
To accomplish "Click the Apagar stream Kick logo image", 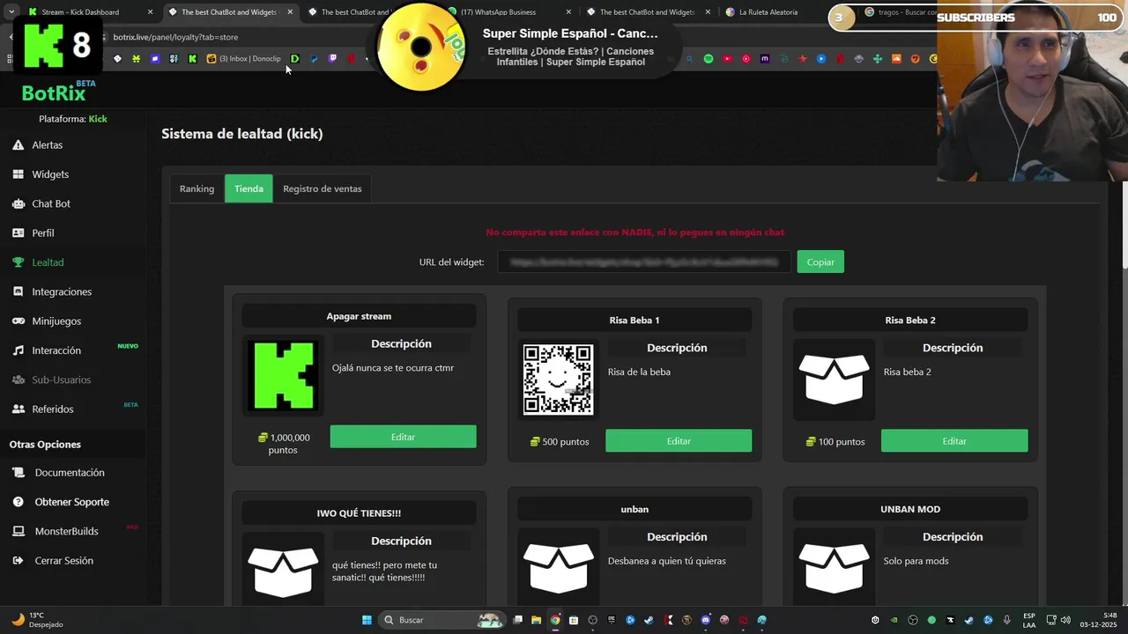I will click(x=284, y=376).
